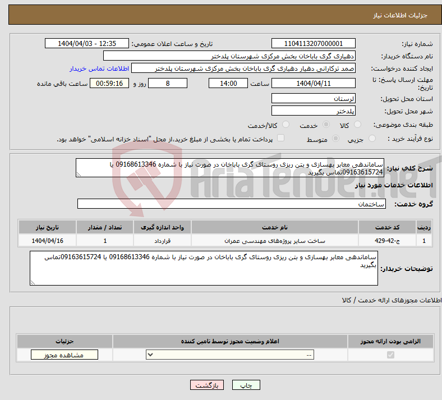Click the مشاهده مجوز button

point(65,355)
